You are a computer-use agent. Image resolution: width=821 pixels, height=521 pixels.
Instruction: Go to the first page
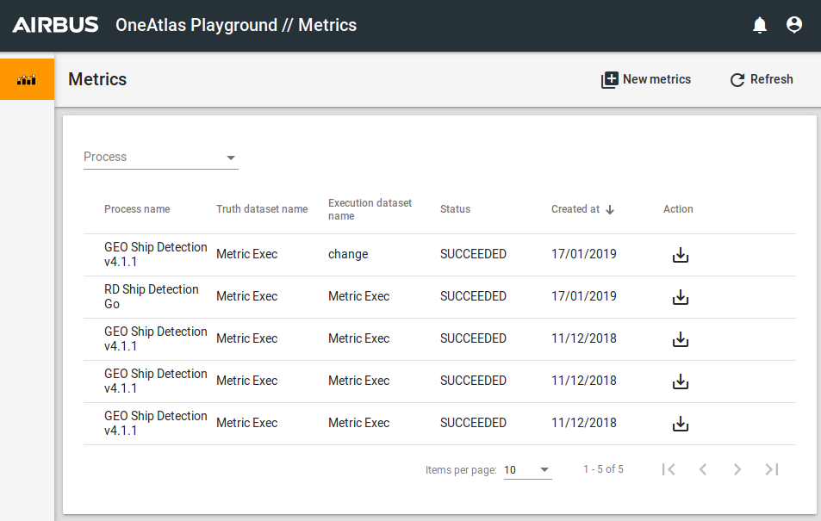tap(669, 469)
